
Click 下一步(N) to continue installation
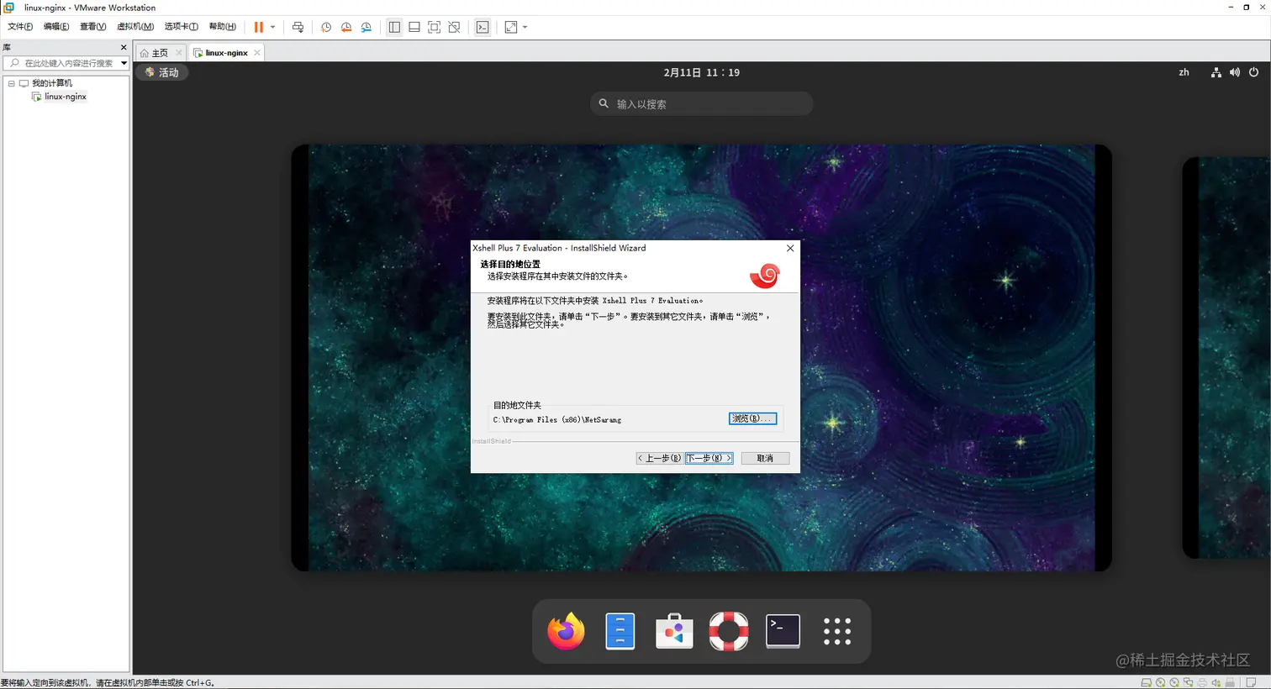click(x=709, y=458)
